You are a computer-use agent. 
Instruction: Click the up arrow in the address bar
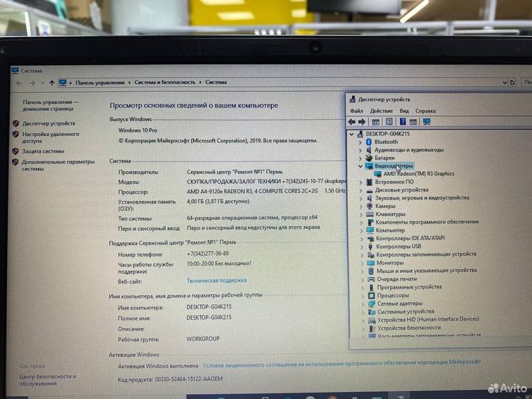[51, 83]
